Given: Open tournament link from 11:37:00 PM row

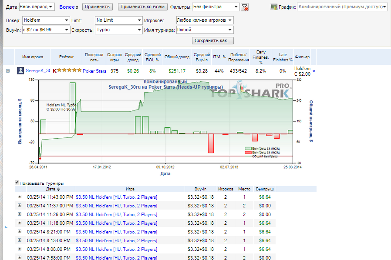Looking at the screenshot, I should click(116, 206).
